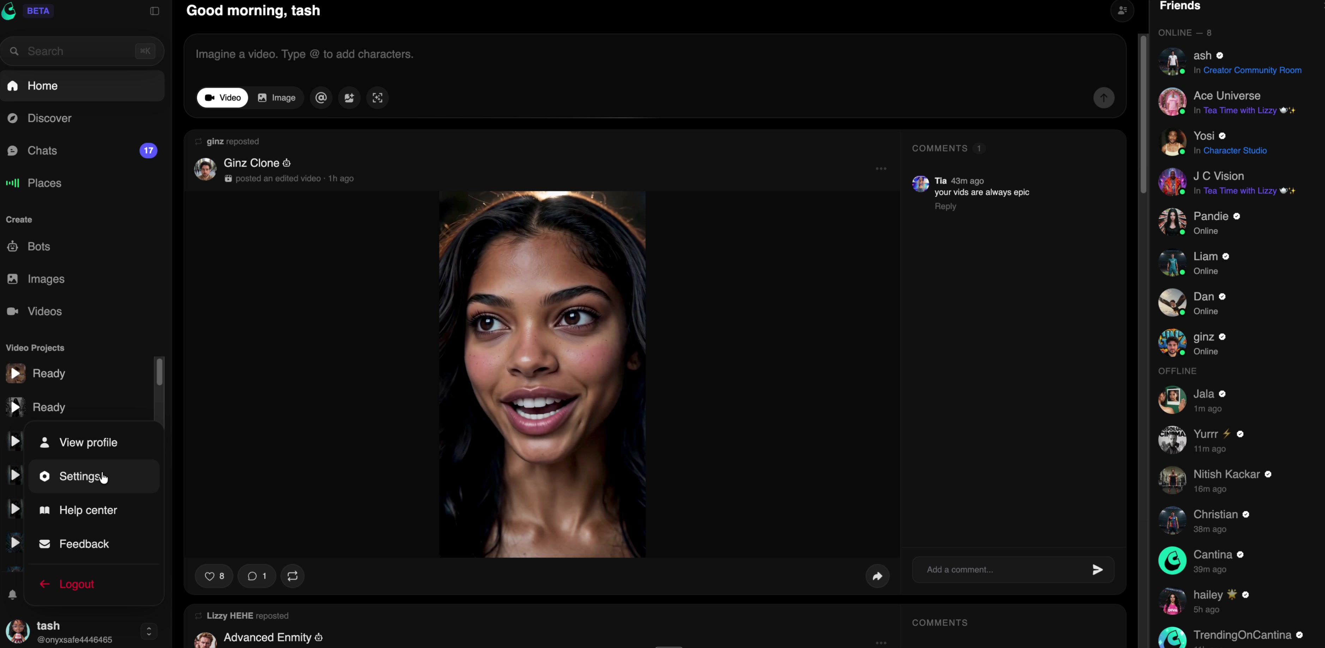
Task: Click the Cantina logo icon
Action: (9, 11)
